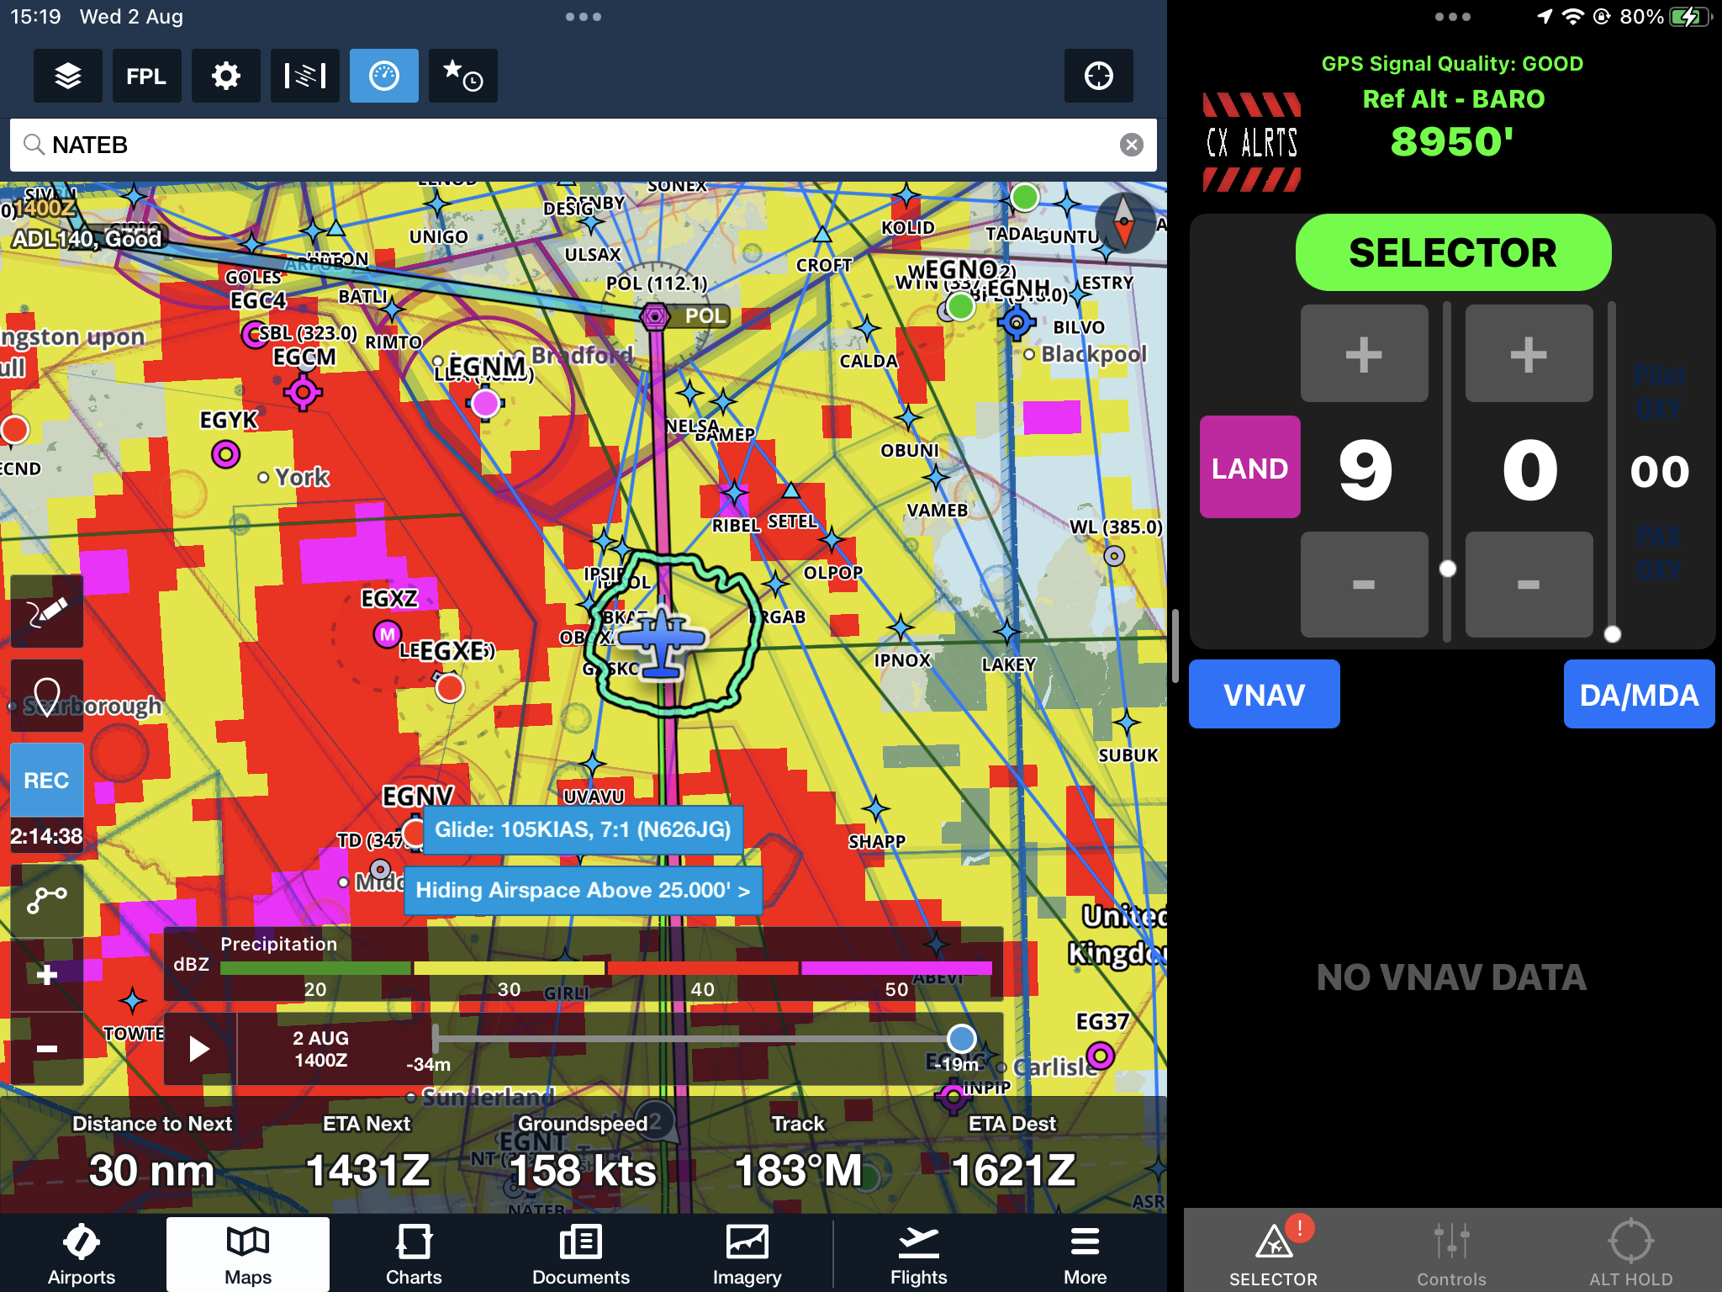Tap the Track instrument field
Viewport: 1722px width, 1292px height.
click(798, 1154)
